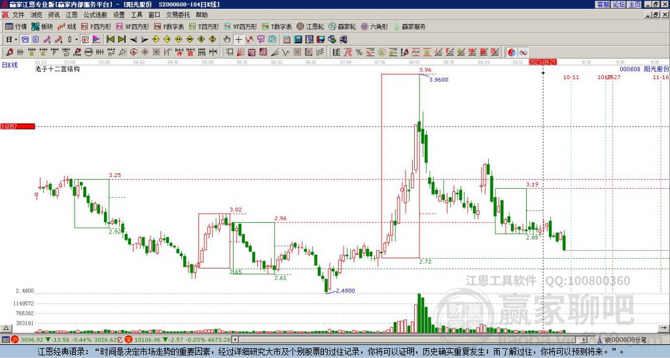Screen dimensions: 670x358
Task: Click the 日K线 chart label
Action: click(10, 65)
